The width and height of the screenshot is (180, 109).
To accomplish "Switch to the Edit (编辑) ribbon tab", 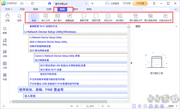I will (62, 9).
